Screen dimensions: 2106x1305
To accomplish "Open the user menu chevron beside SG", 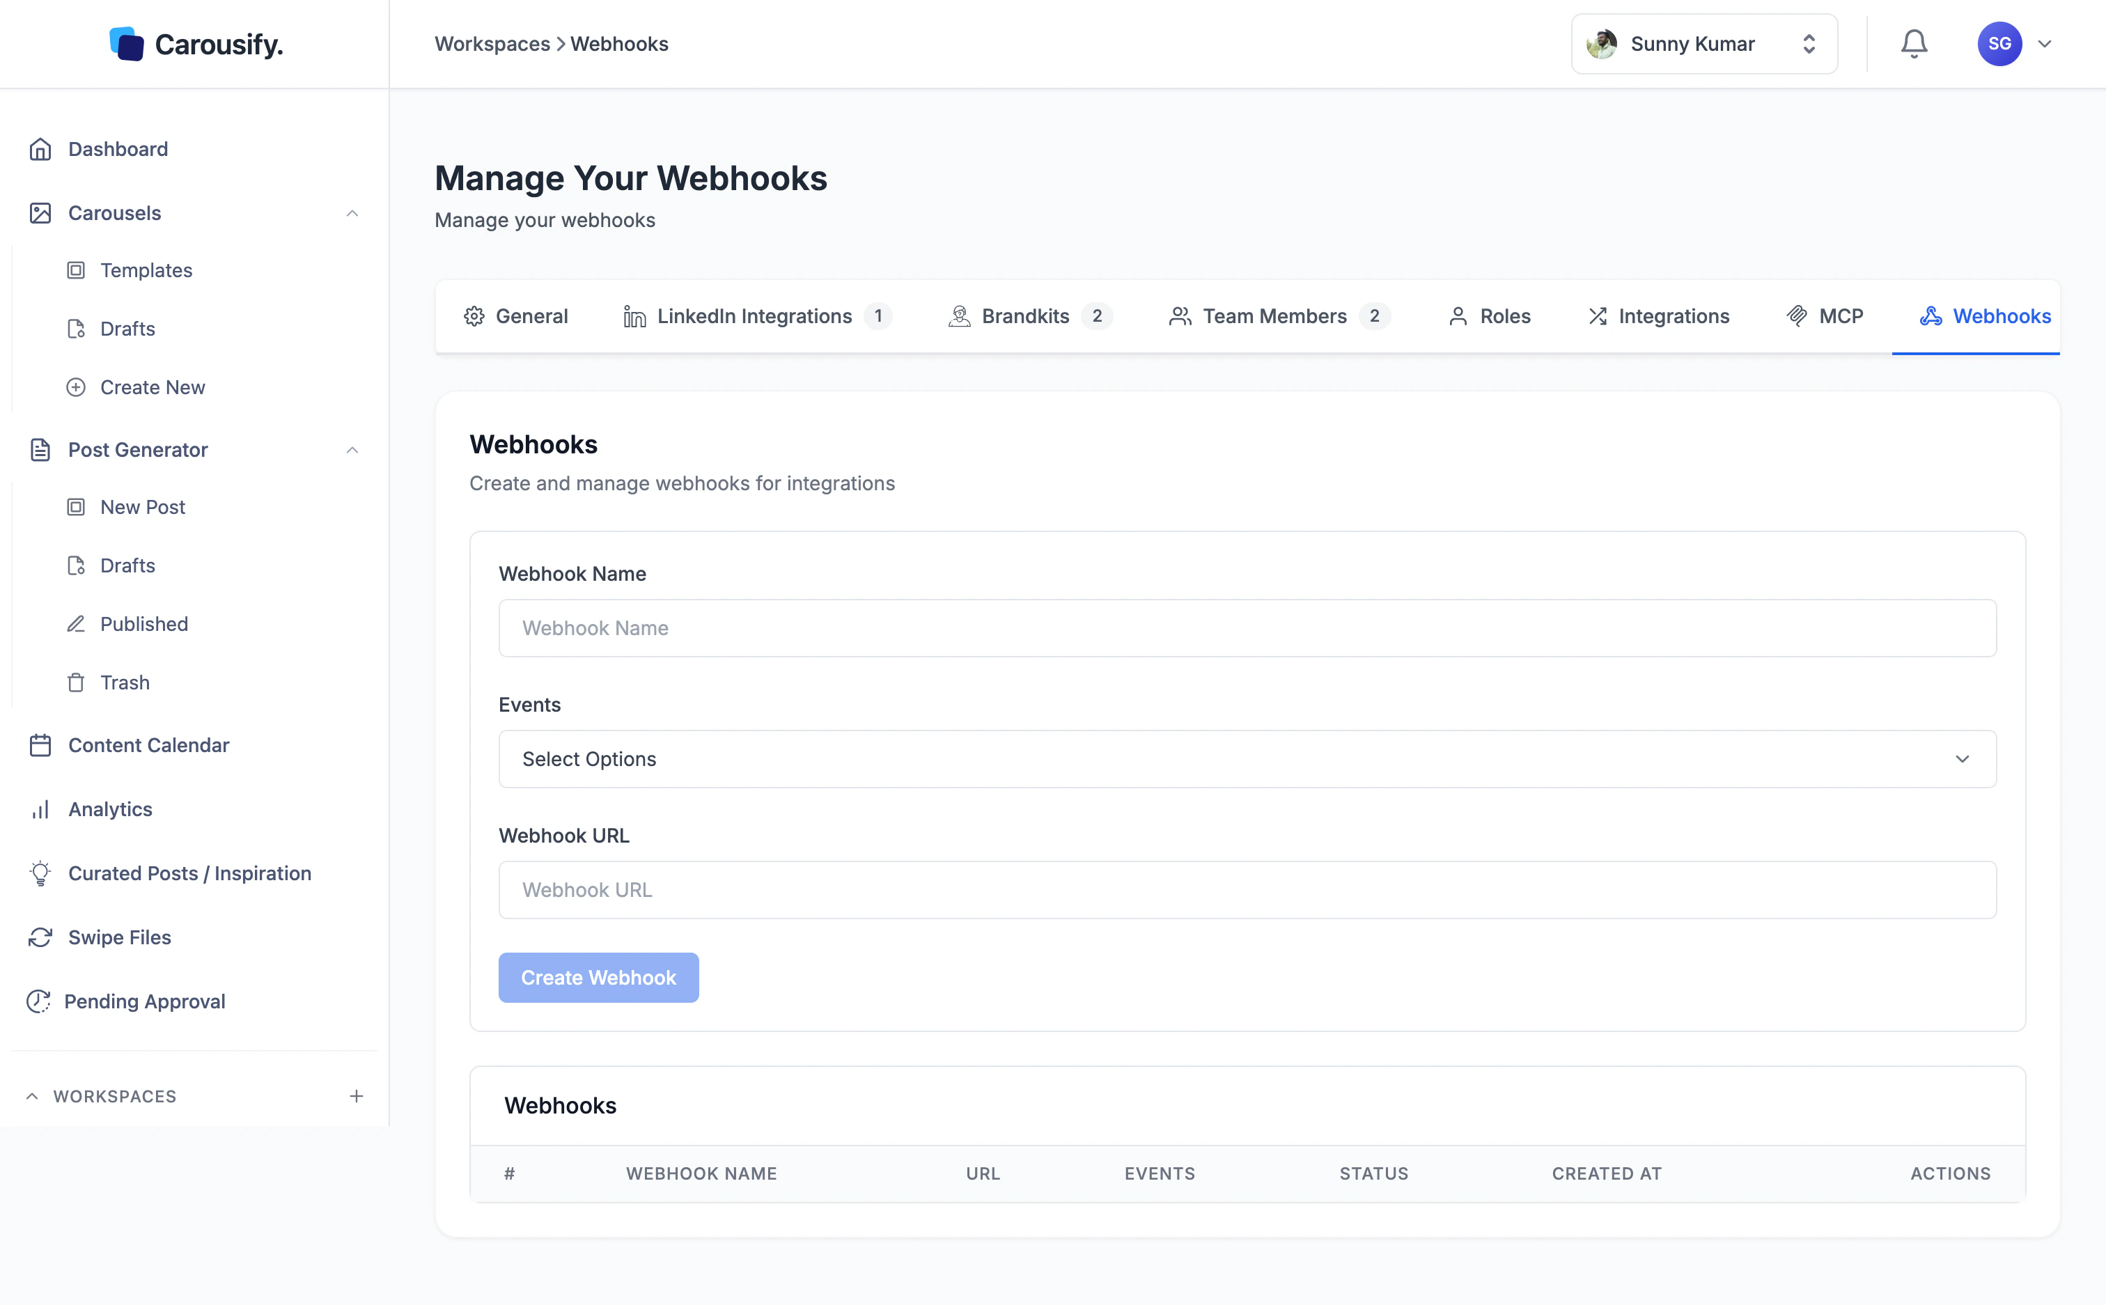I will click(2045, 44).
